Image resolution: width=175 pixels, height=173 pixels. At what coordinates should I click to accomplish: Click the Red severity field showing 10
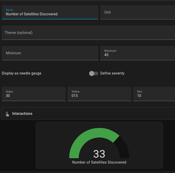pos(154,96)
